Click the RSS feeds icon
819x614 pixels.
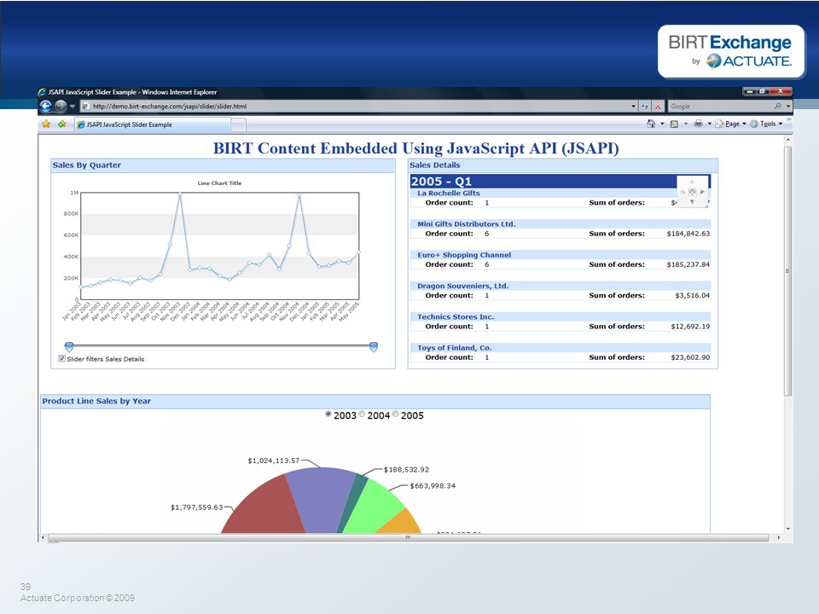tap(674, 124)
